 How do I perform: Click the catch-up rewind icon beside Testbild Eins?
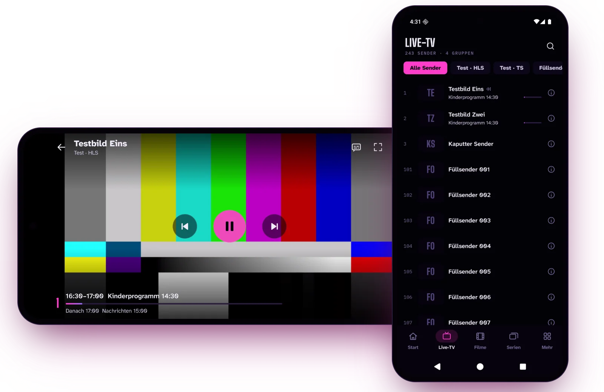489,89
